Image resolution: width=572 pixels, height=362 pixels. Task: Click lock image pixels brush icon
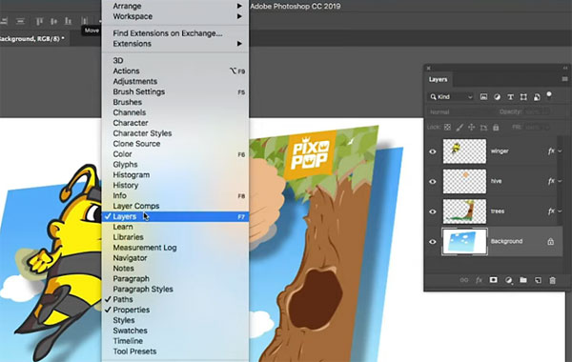[x=460, y=128]
